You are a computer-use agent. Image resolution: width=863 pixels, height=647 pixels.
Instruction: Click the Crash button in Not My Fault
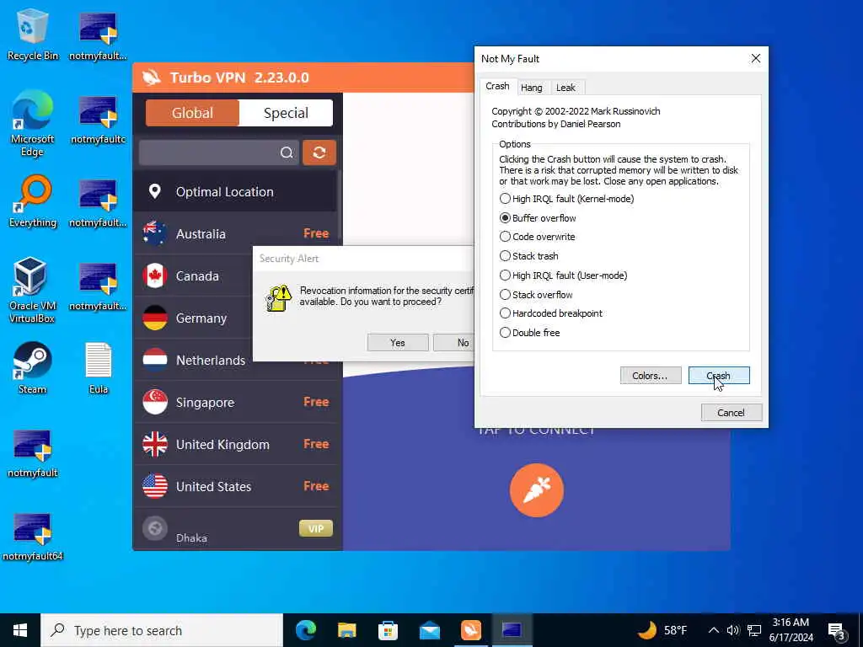point(719,375)
